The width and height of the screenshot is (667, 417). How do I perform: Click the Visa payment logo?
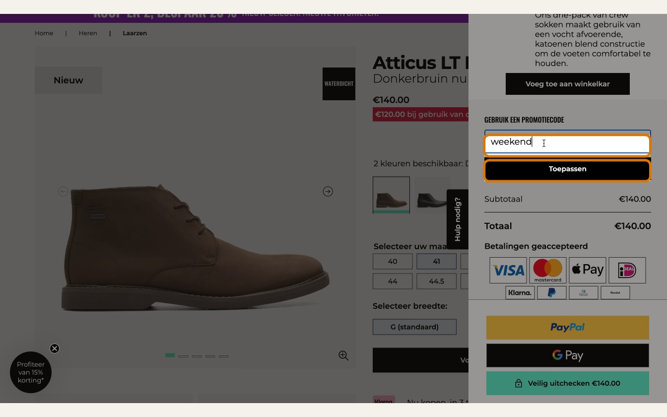[508, 270]
